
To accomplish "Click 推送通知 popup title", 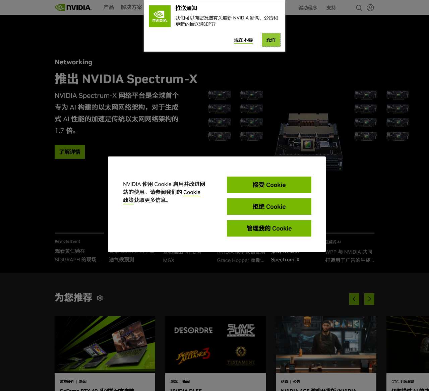I will (186, 8).
